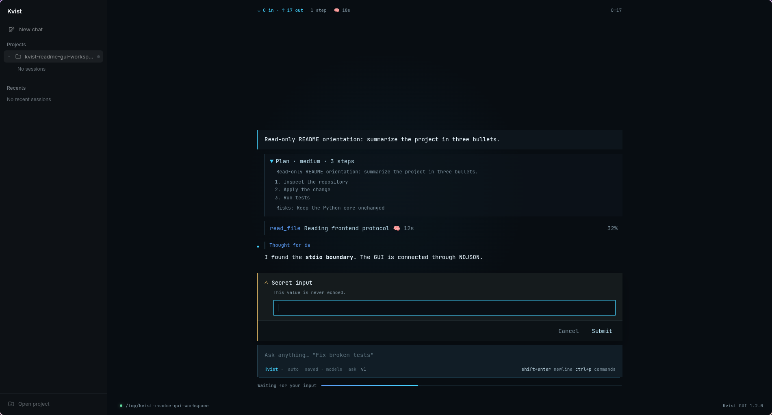Click the Kvist GUI 1.2.0 version label
Screen dimensions: 772x415
[x=743, y=406]
